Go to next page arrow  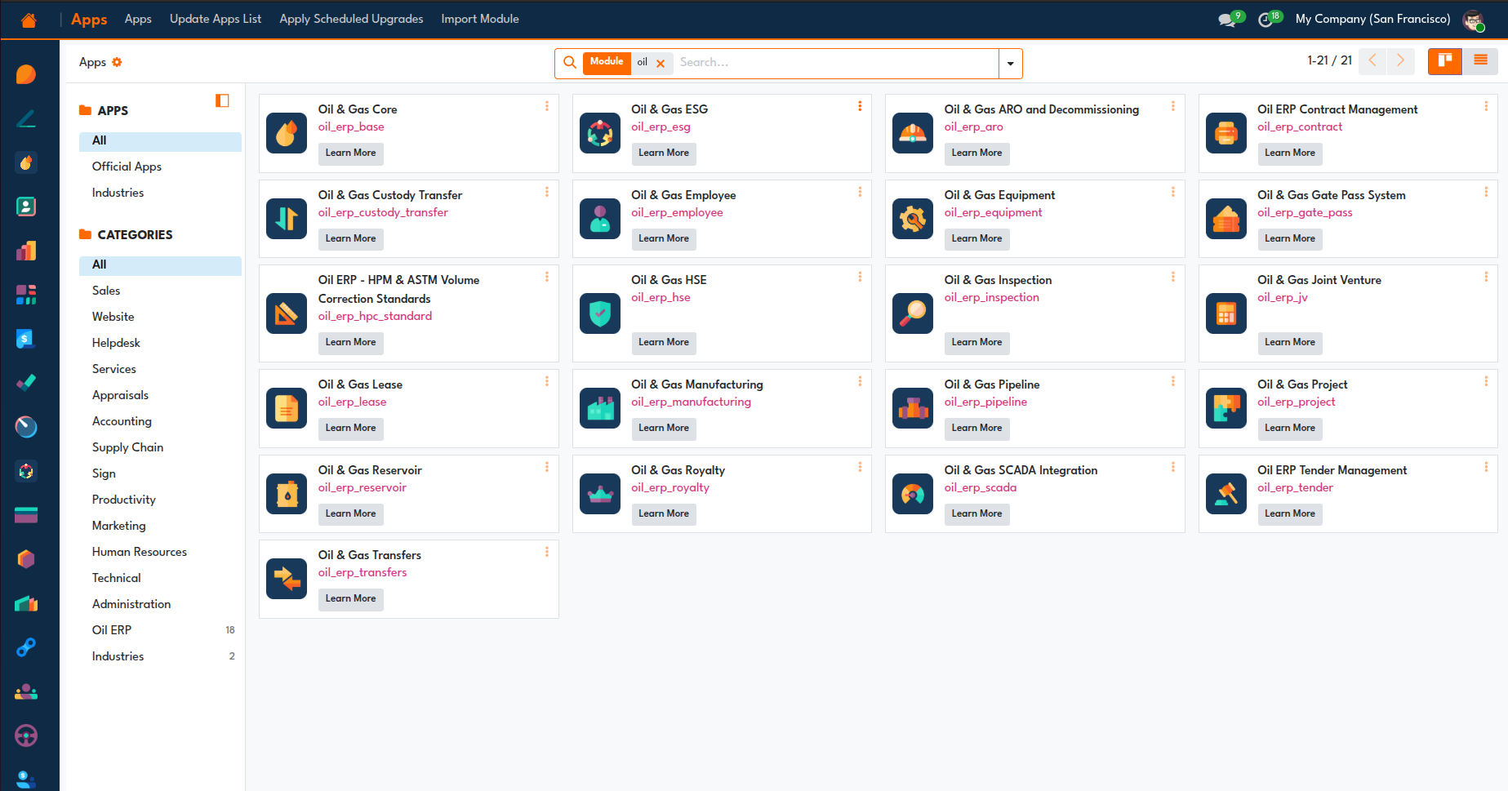(x=1401, y=60)
